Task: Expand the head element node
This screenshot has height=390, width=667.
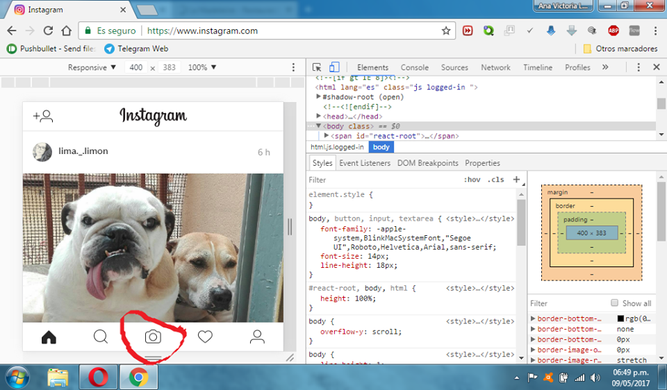Action: tap(319, 116)
